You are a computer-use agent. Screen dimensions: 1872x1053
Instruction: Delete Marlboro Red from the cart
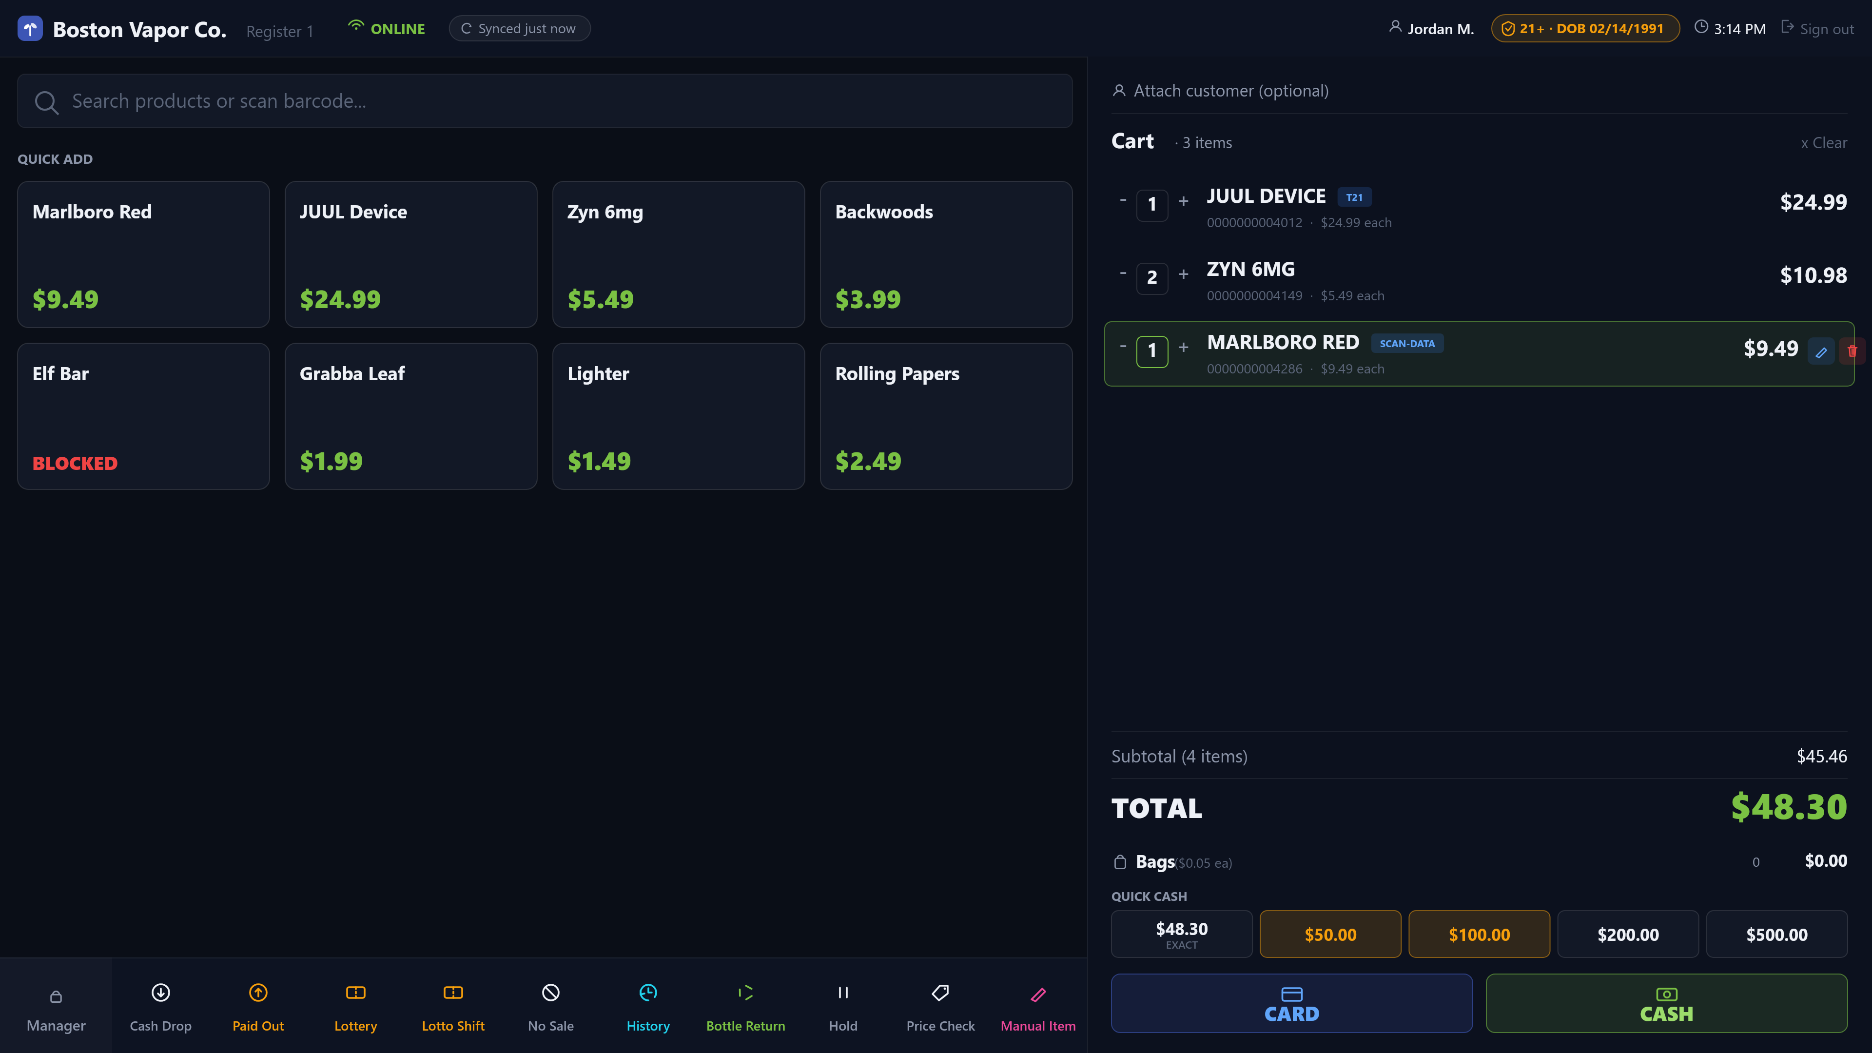[x=1852, y=351]
